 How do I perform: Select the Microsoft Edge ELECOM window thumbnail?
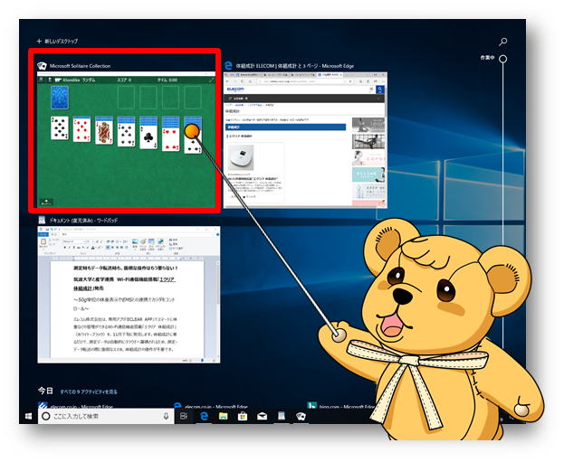point(305,140)
